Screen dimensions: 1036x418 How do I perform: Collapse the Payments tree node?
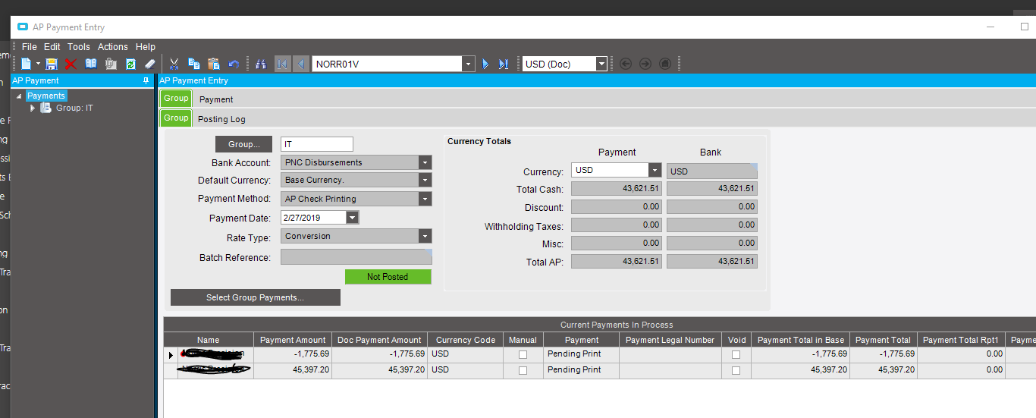(x=19, y=96)
